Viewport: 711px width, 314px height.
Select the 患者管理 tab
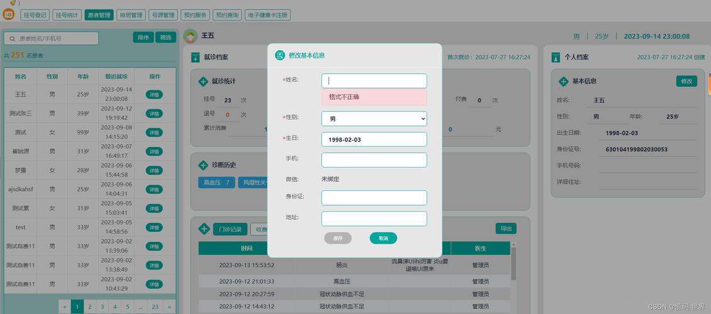point(99,15)
